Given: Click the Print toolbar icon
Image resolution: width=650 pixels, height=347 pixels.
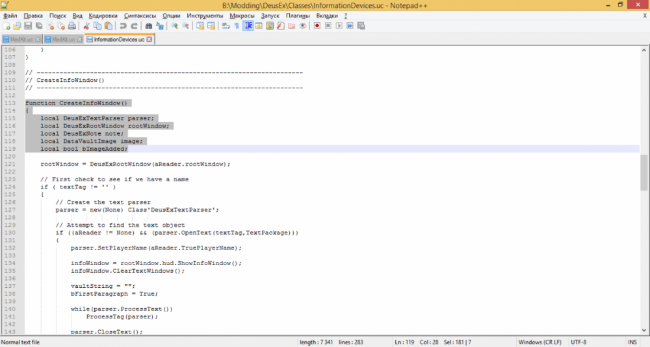Looking at the screenshot, I should pos(72,26).
